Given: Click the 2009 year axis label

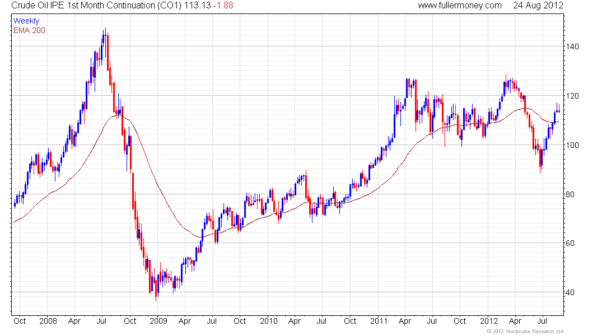Looking at the screenshot, I should pos(158,321).
